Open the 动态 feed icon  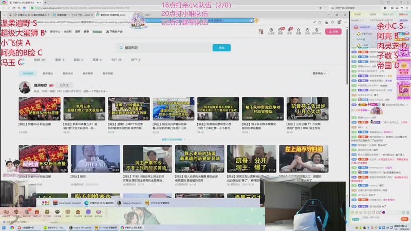pos(289,31)
